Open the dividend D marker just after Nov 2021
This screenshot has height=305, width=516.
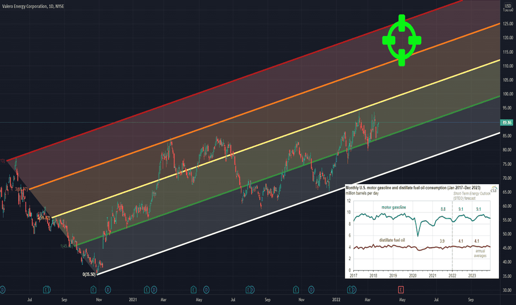coord(311,290)
